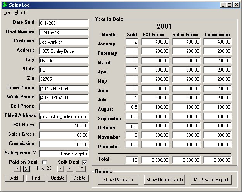242x192 pixels.
Task: Click the January F&I Gross box
Action: pyautogui.click(x=155, y=42)
